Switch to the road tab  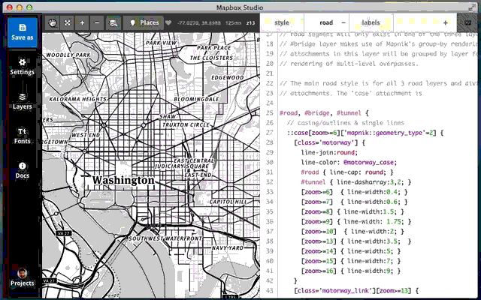(x=326, y=22)
